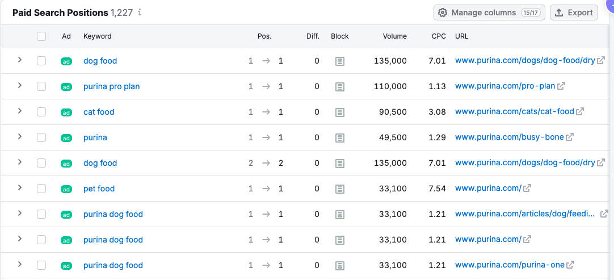Open the cat food keyword link

(x=99, y=112)
